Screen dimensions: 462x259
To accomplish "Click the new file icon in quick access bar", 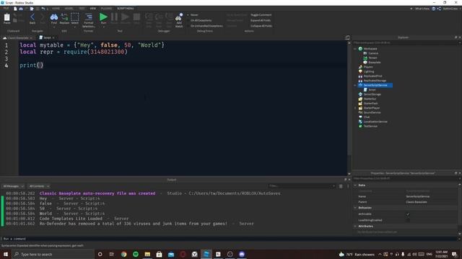I will click(x=15, y=9).
